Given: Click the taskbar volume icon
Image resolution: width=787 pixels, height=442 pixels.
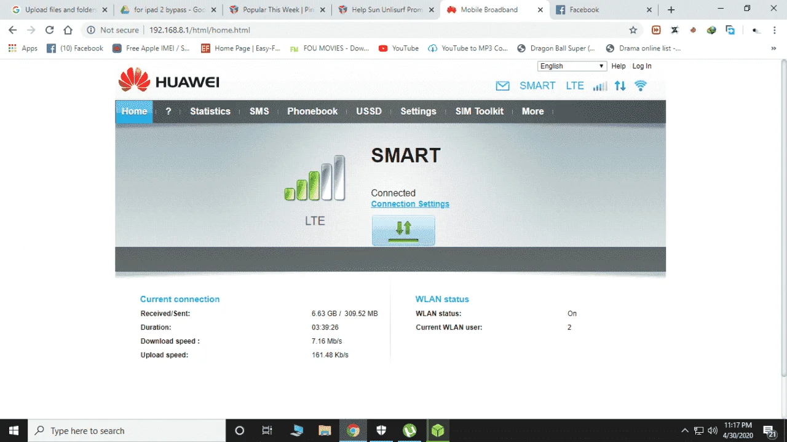Looking at the screenshot, I should pos(713,430).
